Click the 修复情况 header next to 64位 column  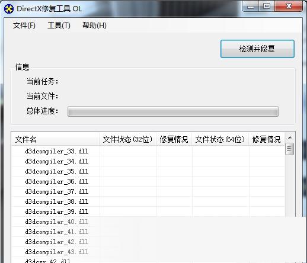tap(267, 139)
